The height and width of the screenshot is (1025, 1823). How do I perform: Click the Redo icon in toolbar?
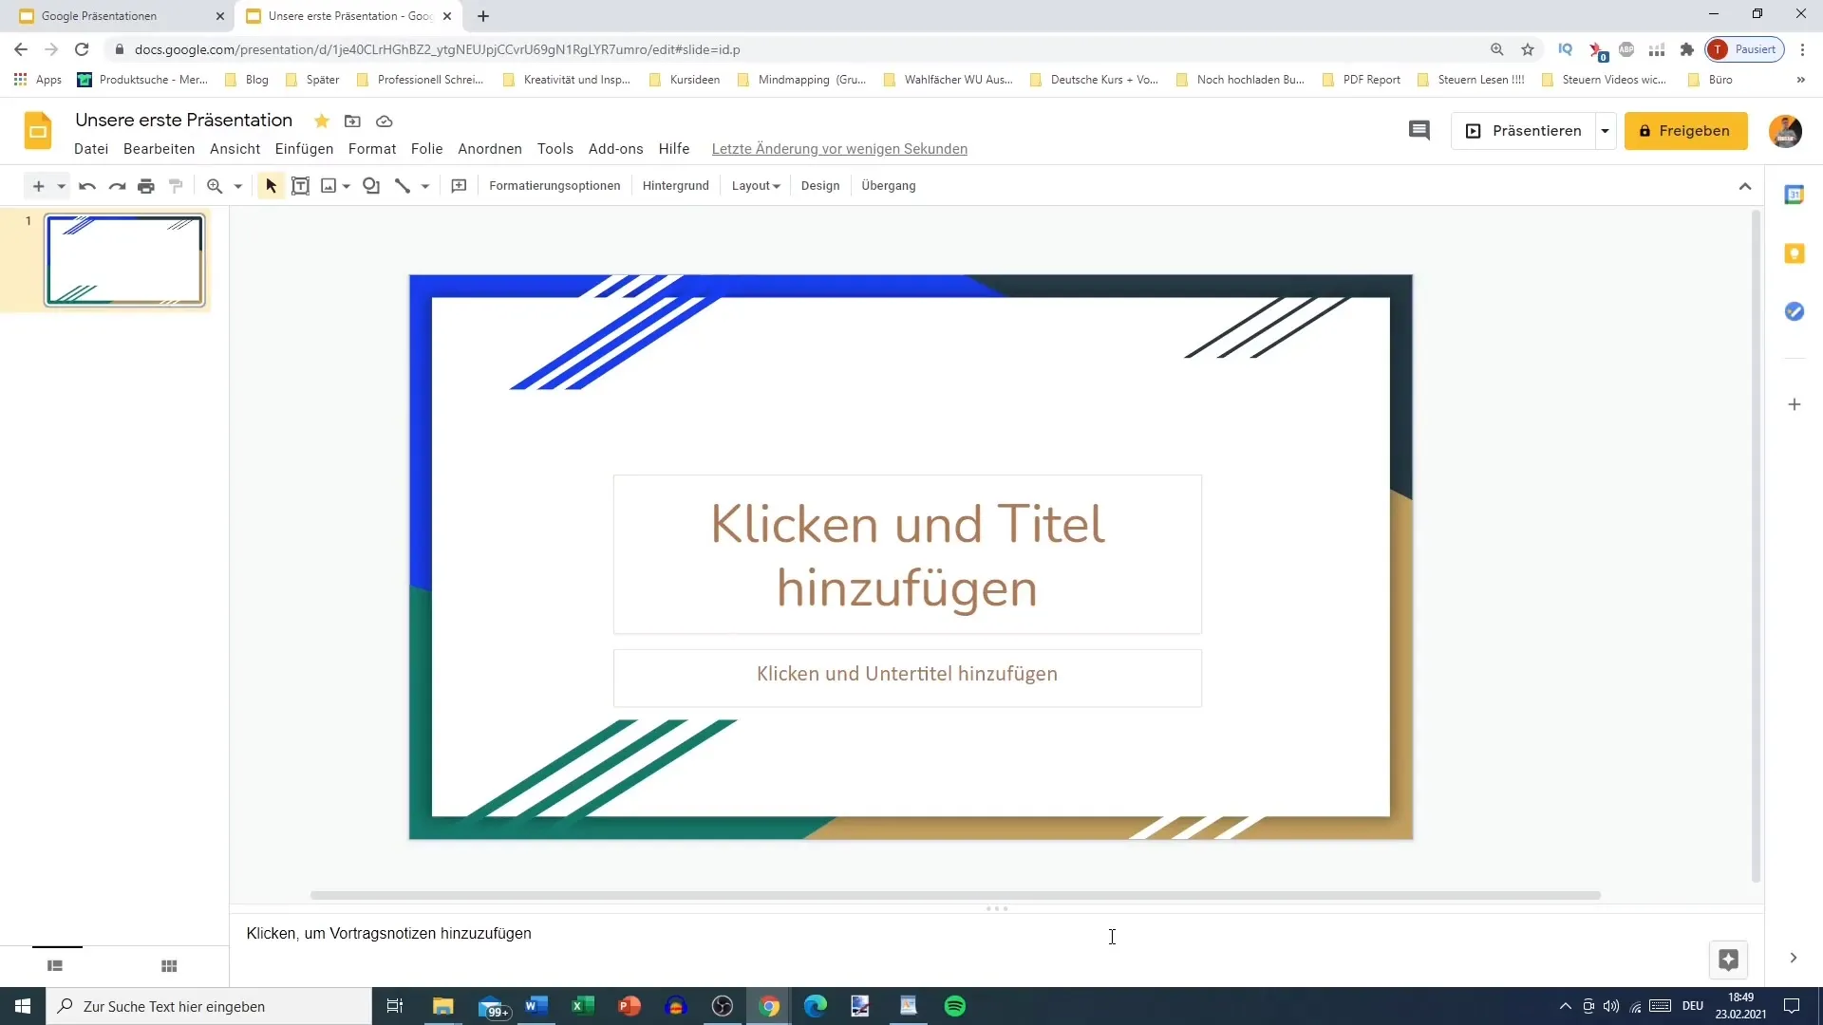pos(117,185)
